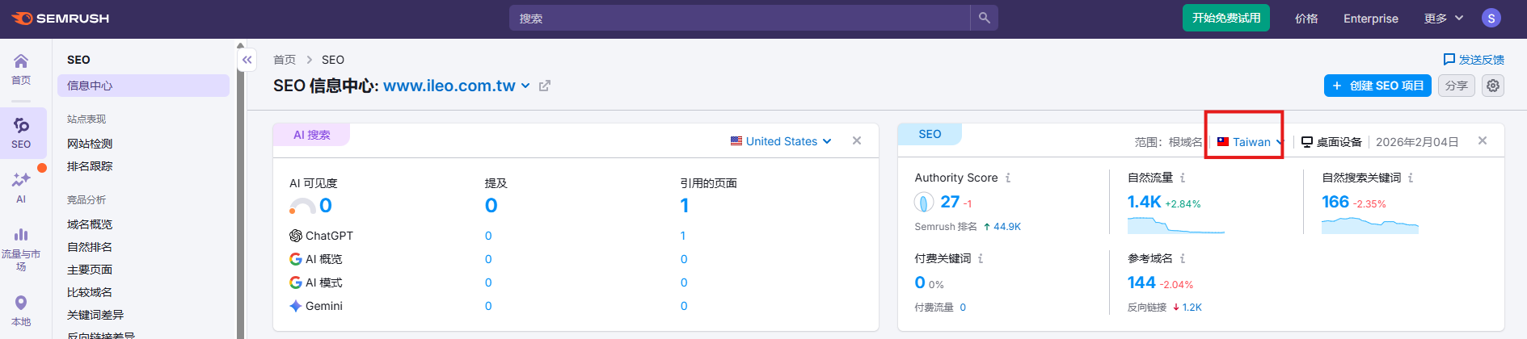Open the settings gear icon
1527x339 pixels.
(1493, 86)
